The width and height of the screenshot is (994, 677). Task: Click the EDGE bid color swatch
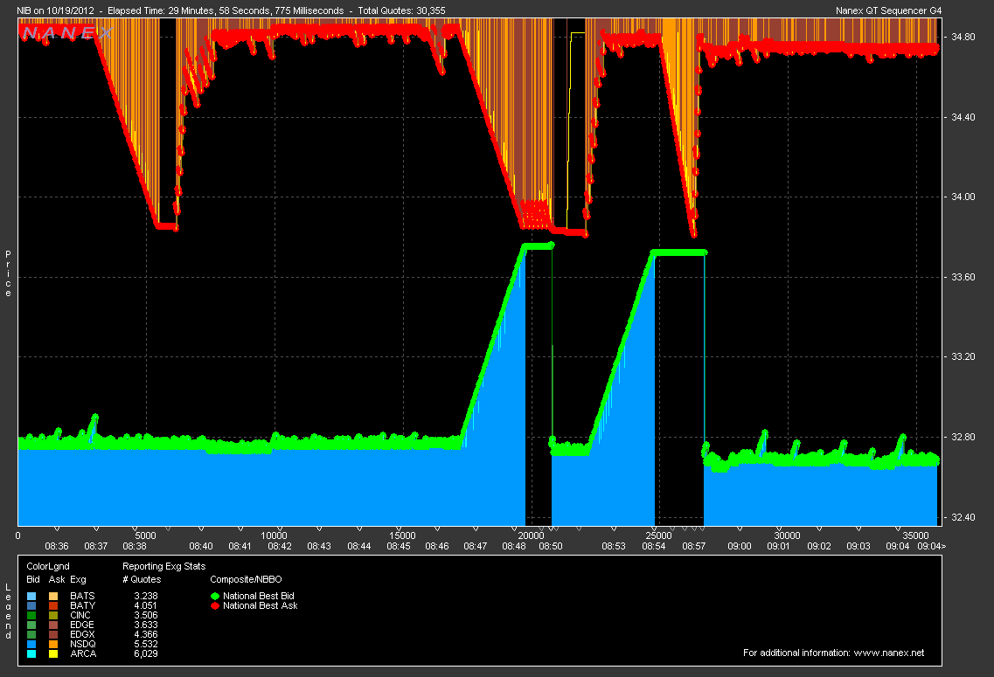(x=31, y=625)
